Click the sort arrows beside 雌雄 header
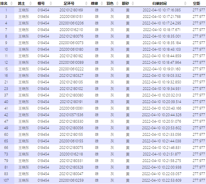The height and width of the screenshot is (184, 206). (102, 4)
